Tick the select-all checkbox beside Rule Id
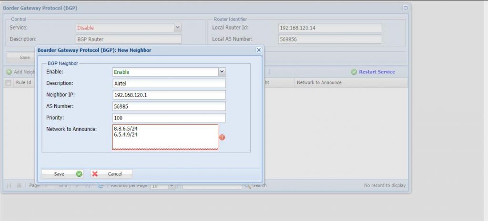The height and width of the screenshot is (221, 488). (8, 82)
